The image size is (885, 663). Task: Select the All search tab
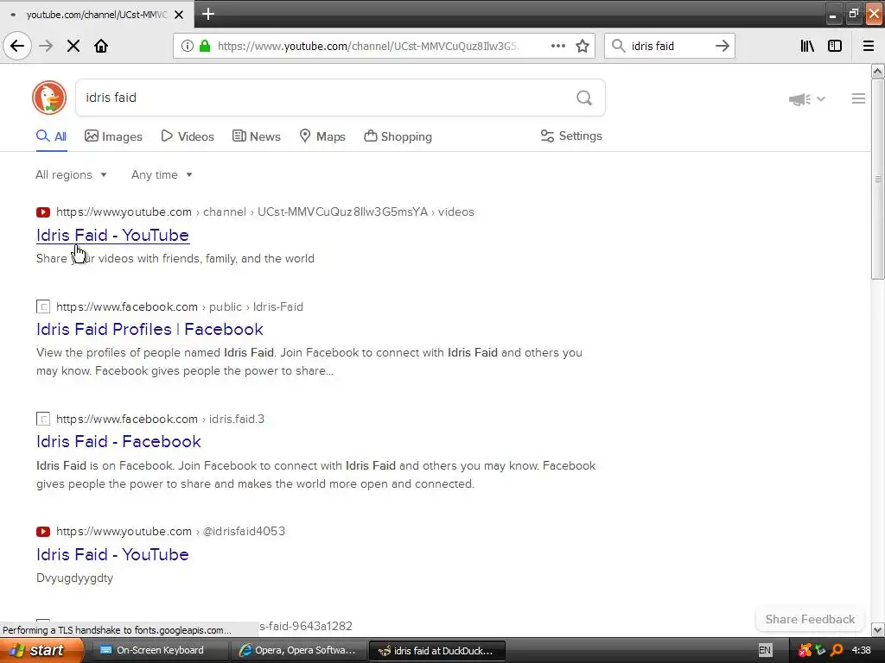[x=51, y=136]
